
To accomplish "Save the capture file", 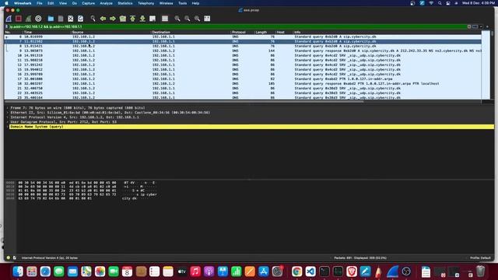I will 61,19.
